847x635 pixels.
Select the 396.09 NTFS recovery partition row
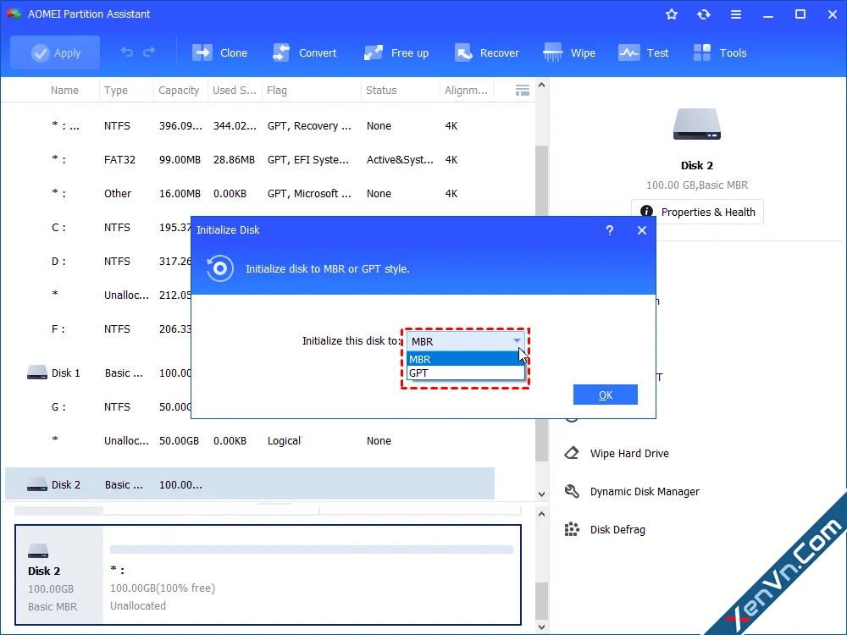(250, 126)
